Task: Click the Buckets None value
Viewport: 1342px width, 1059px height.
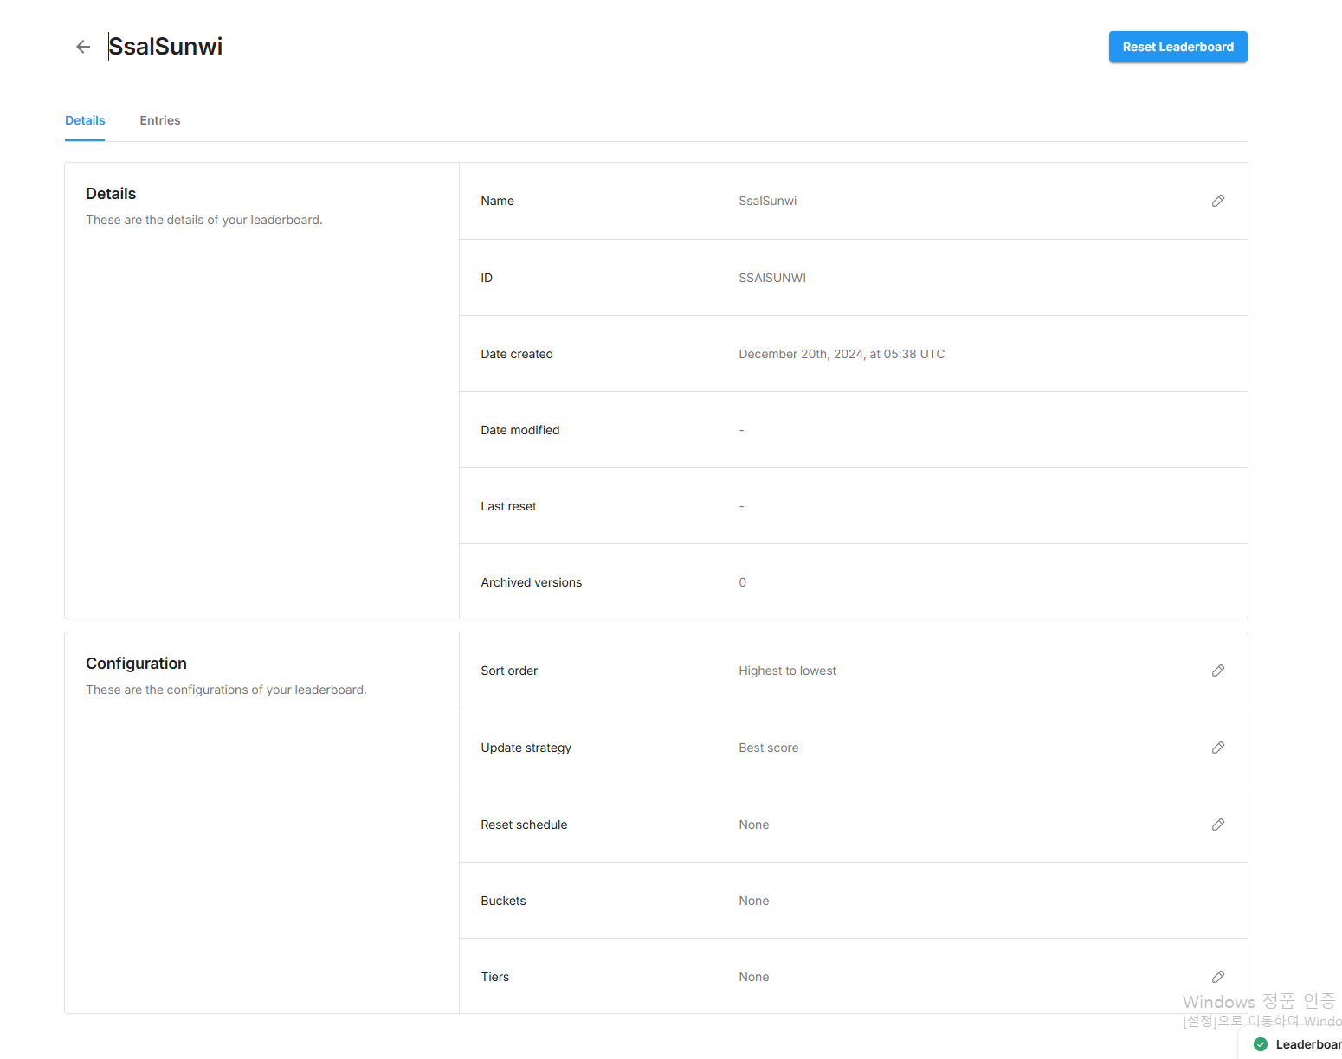Action: [753, 901]
